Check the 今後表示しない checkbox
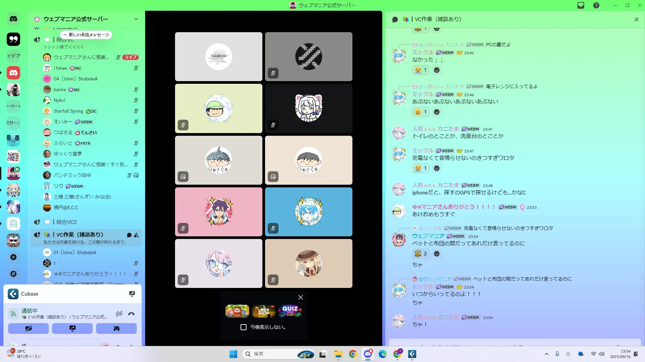The height and width of the screenshot is (362, 645). [244, 327]
